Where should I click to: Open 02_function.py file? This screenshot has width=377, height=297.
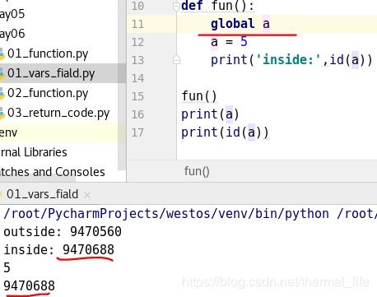[x=48, y=93]
